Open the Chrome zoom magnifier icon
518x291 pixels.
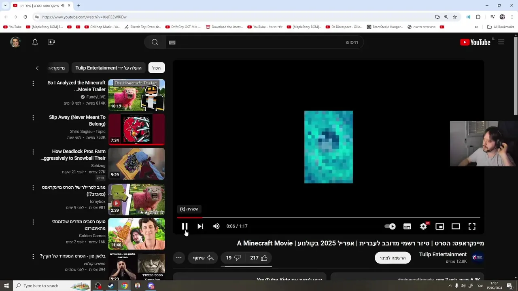[x=446, y=17]
